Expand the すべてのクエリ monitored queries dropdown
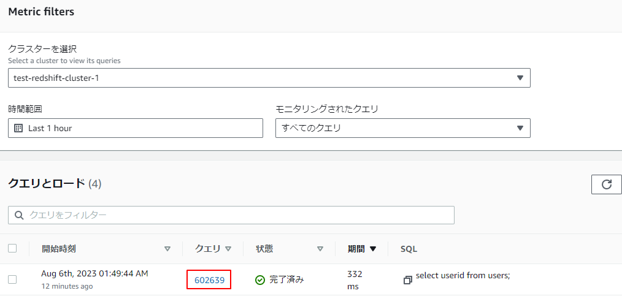This screenshot has width=622, height=296. (402, 128)
